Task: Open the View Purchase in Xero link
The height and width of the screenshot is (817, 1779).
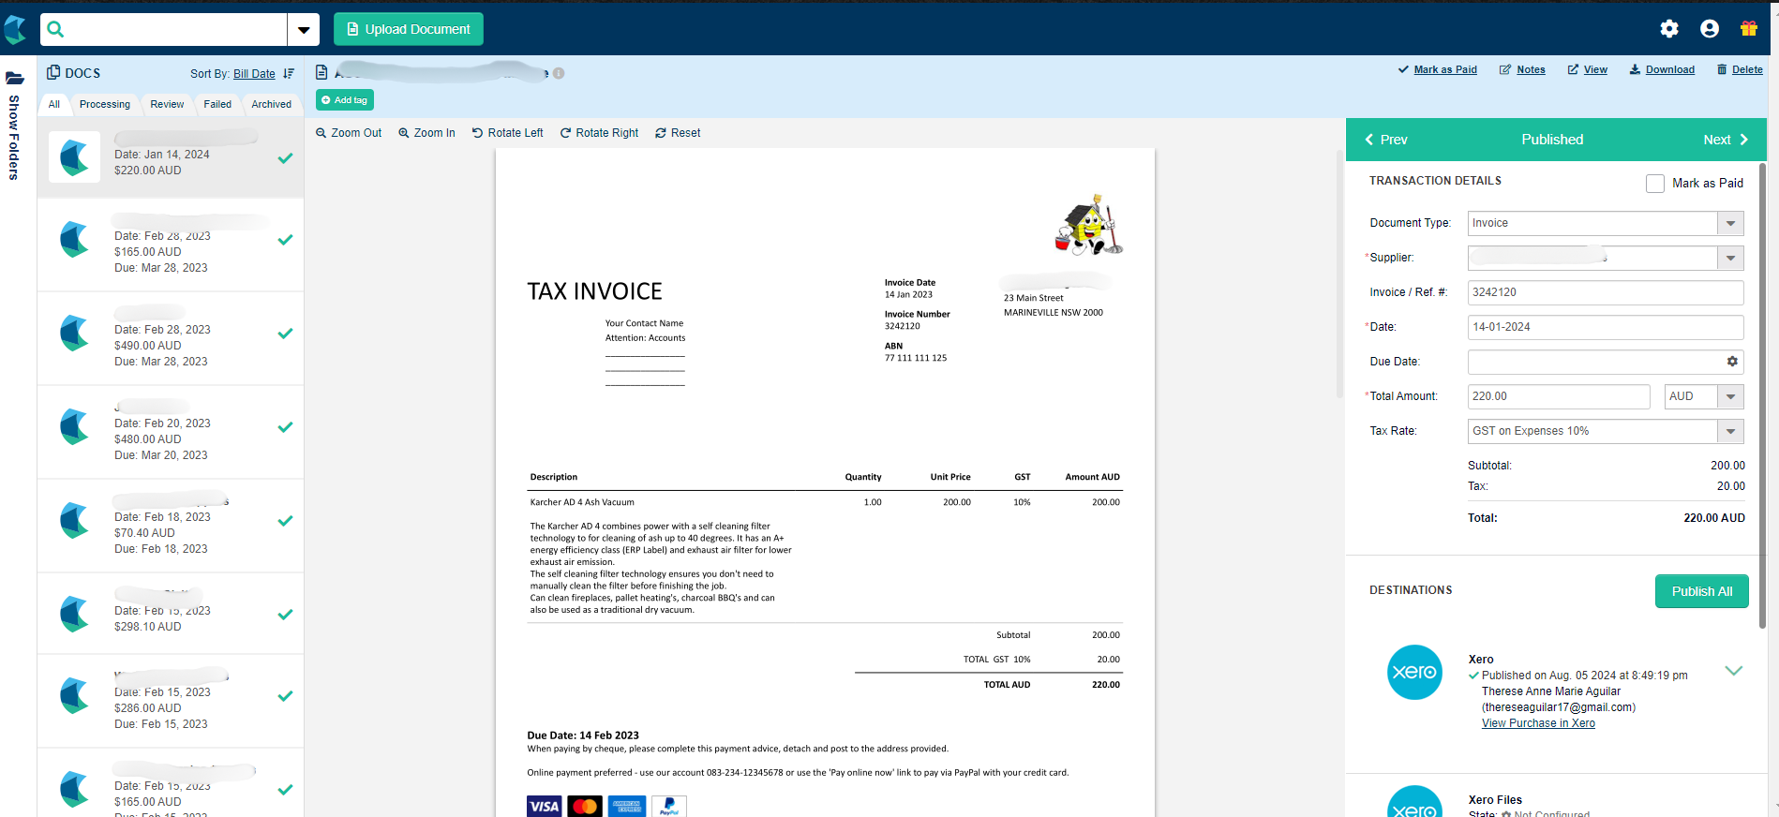Action: [1538, 723]
